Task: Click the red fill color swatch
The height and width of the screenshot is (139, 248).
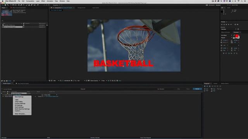Action: 237,36
